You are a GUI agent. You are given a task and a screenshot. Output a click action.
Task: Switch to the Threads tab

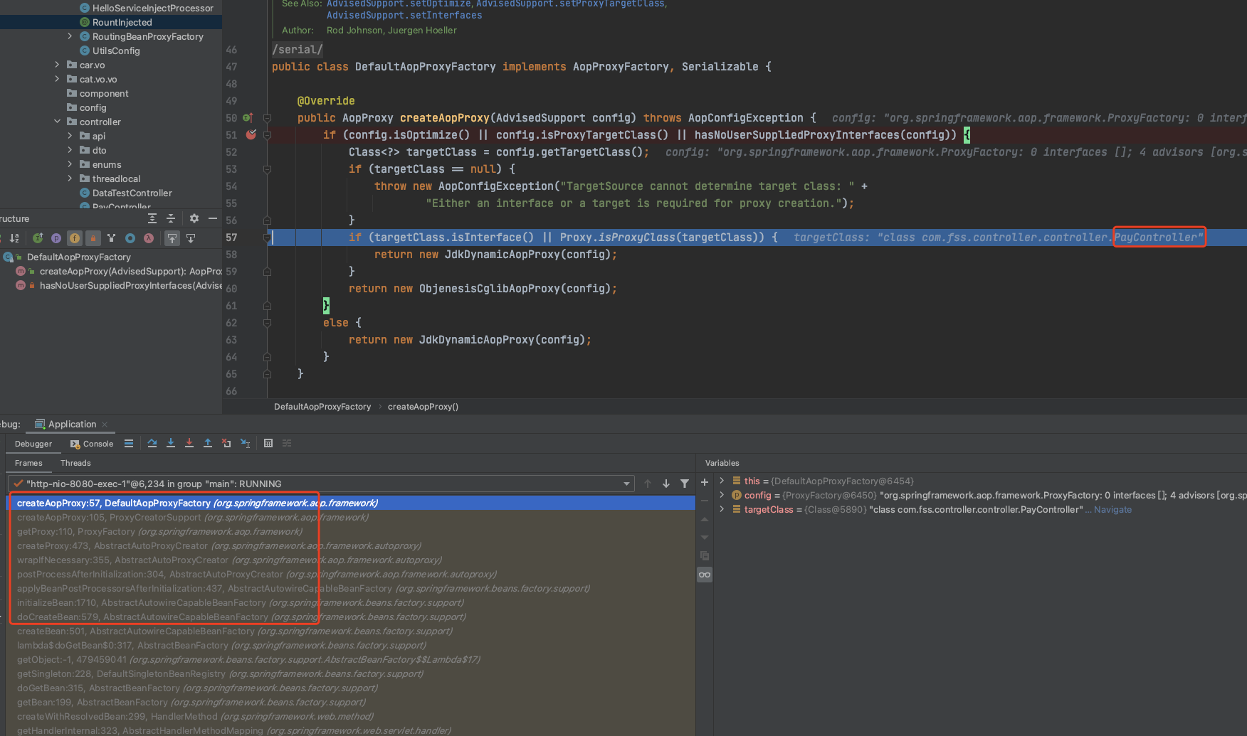pos(75,463)
